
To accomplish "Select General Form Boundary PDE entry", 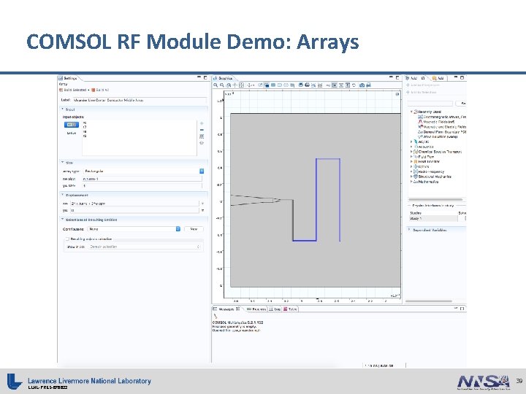I will point(442,131).
